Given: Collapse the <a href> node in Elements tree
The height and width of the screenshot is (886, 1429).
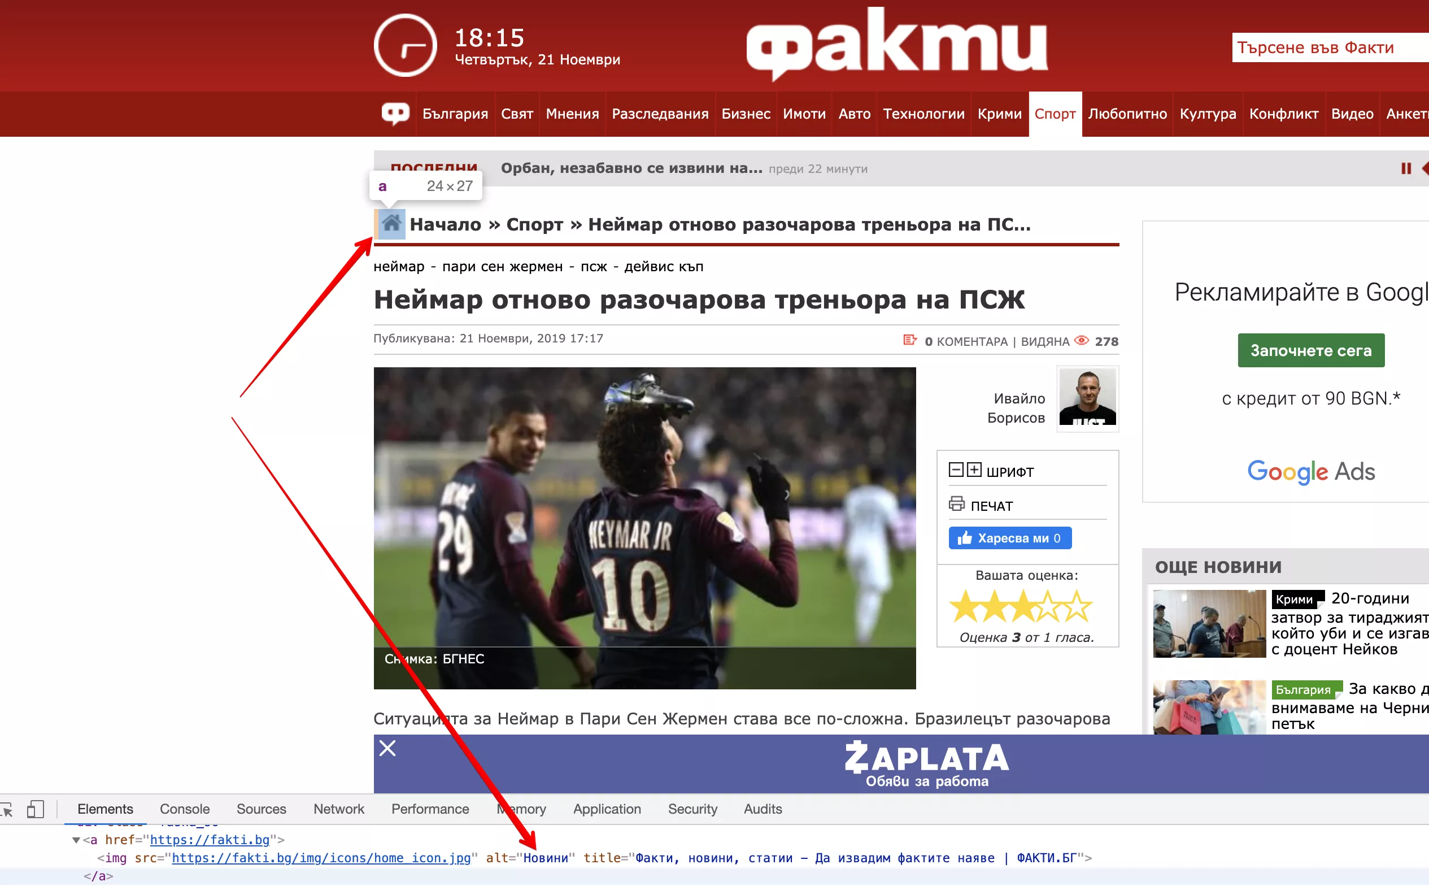Looking at the screenshot, I should (76, 840).
